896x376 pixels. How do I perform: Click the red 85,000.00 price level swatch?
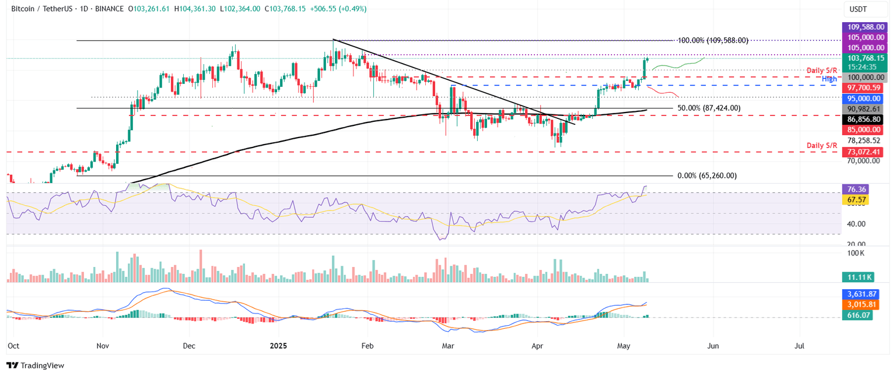863,129
